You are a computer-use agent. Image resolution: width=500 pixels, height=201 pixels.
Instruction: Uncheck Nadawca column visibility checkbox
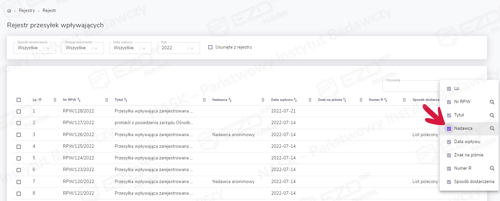click(449, 128)
